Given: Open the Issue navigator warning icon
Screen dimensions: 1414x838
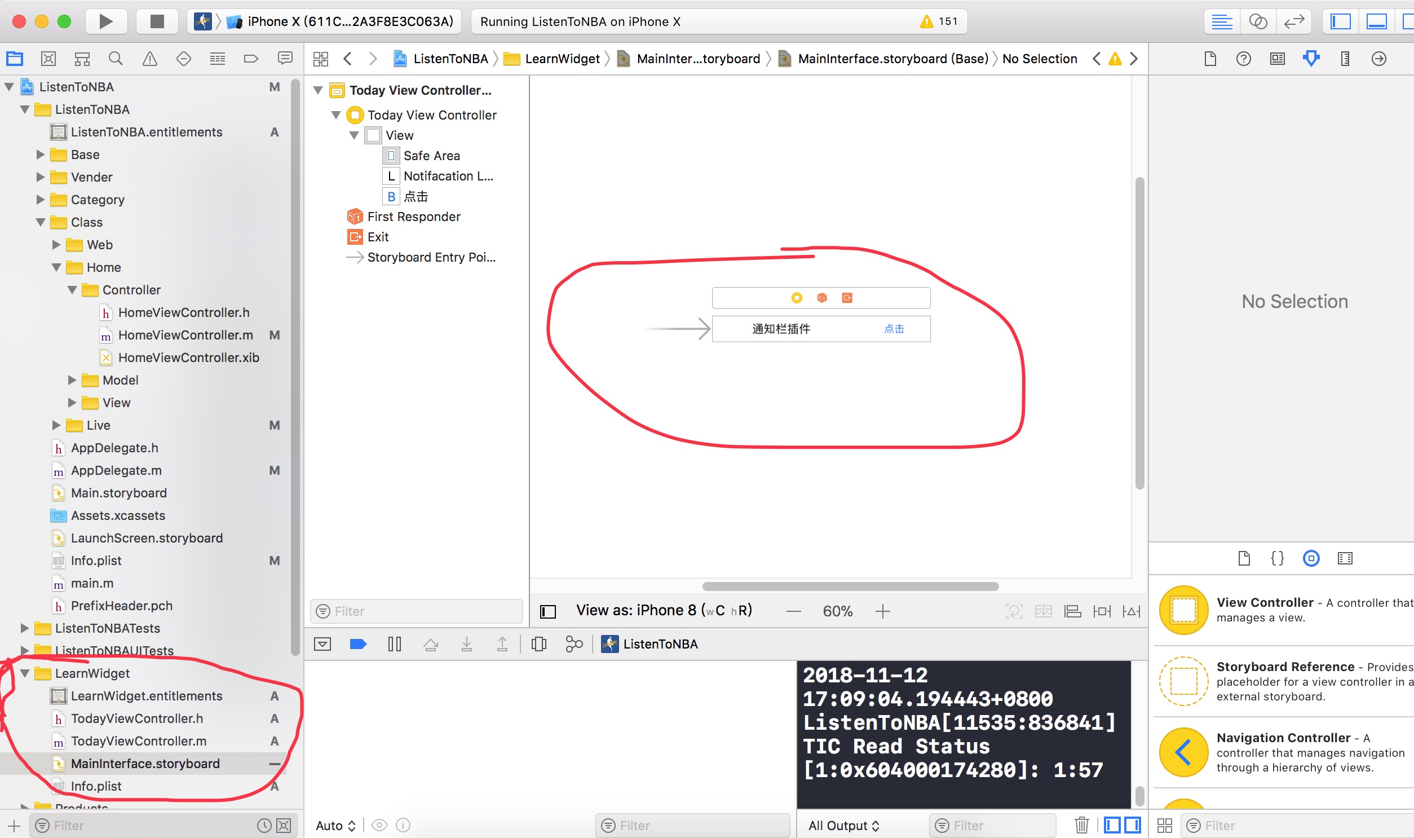Looking at the screenshot, I should (x=149, y=59).
